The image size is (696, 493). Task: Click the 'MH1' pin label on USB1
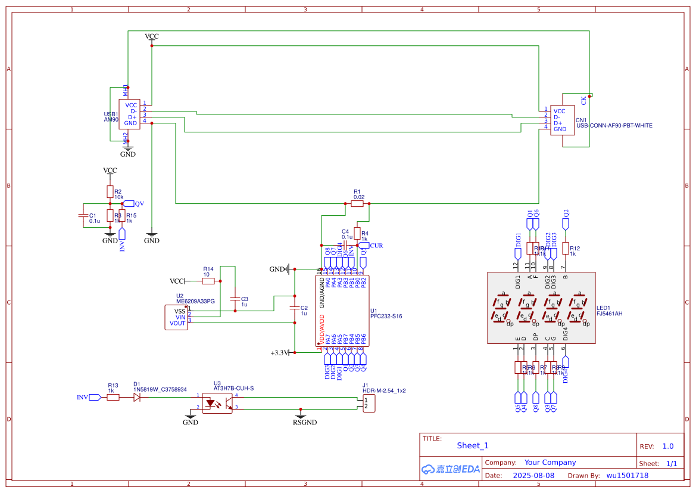[126, 90]
